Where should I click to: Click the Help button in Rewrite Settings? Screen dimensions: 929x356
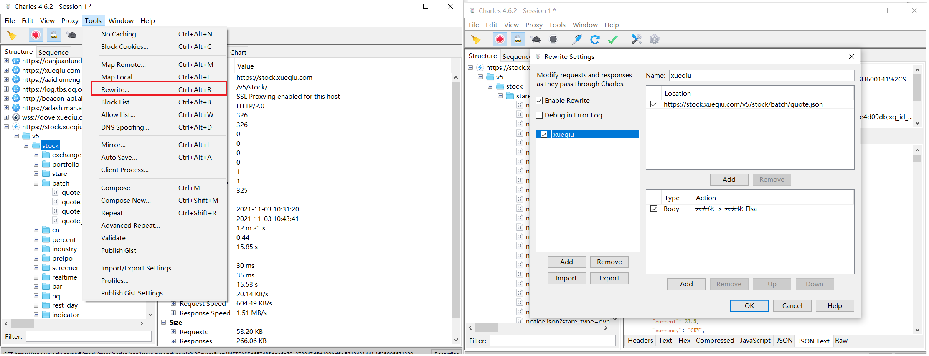(835, 306)
